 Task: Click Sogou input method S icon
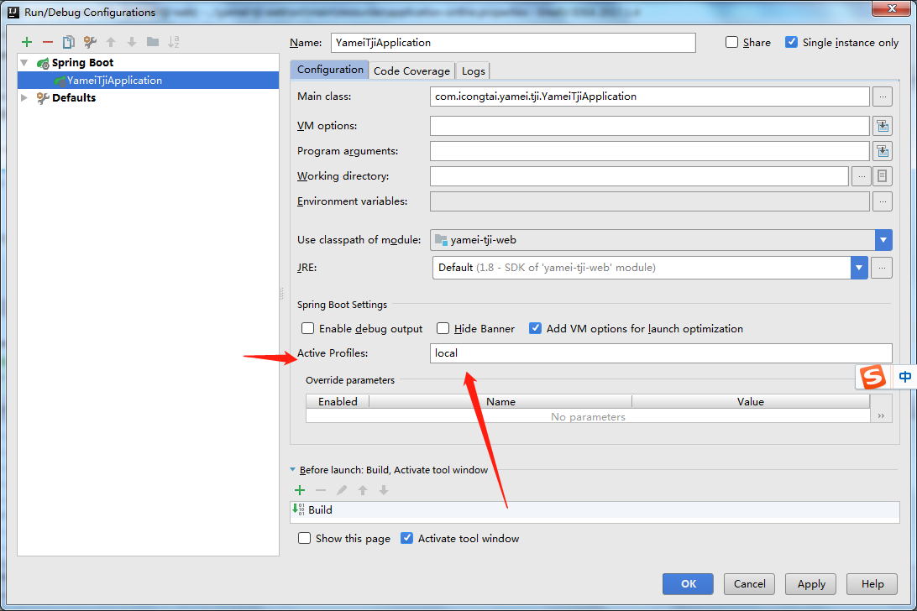click(x=873, y=377)
